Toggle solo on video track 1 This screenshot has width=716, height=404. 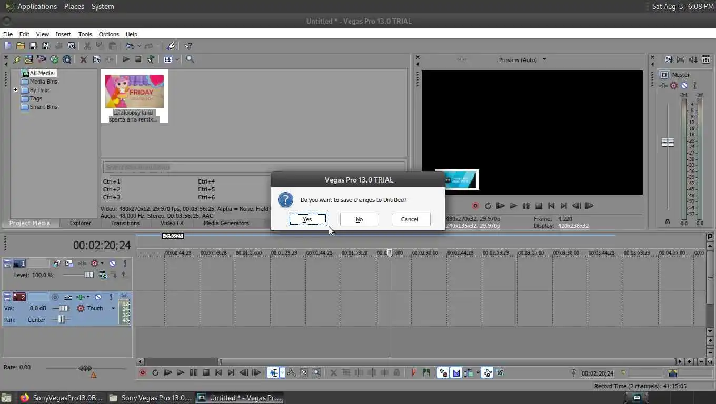125,263
